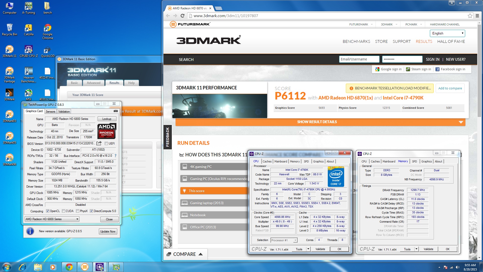
Task: Click the FEEDBACK side tab
Action: [x=168, y=137]
